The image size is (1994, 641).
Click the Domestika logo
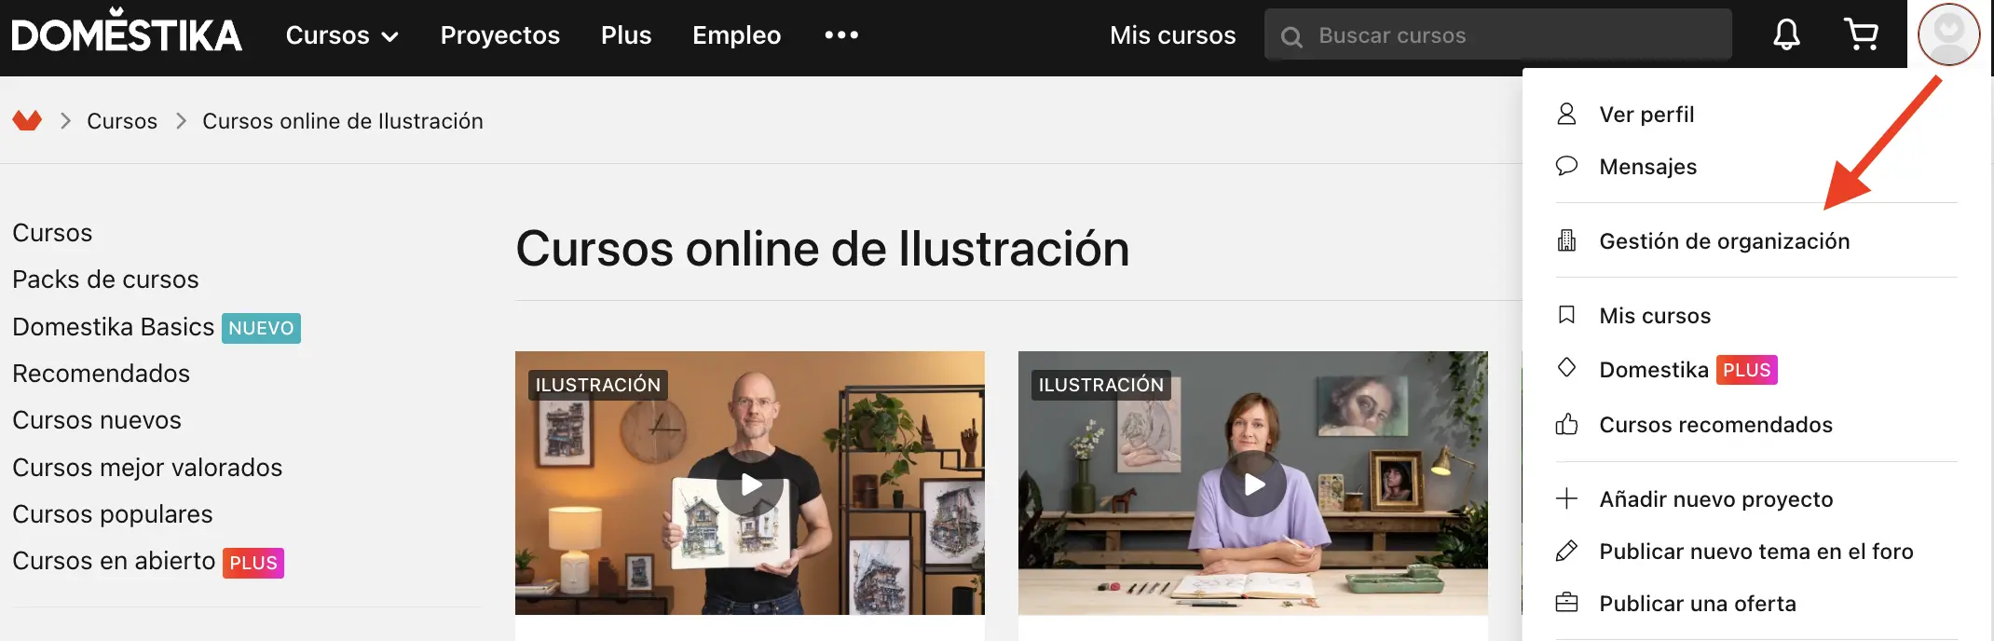pos(127,34)
